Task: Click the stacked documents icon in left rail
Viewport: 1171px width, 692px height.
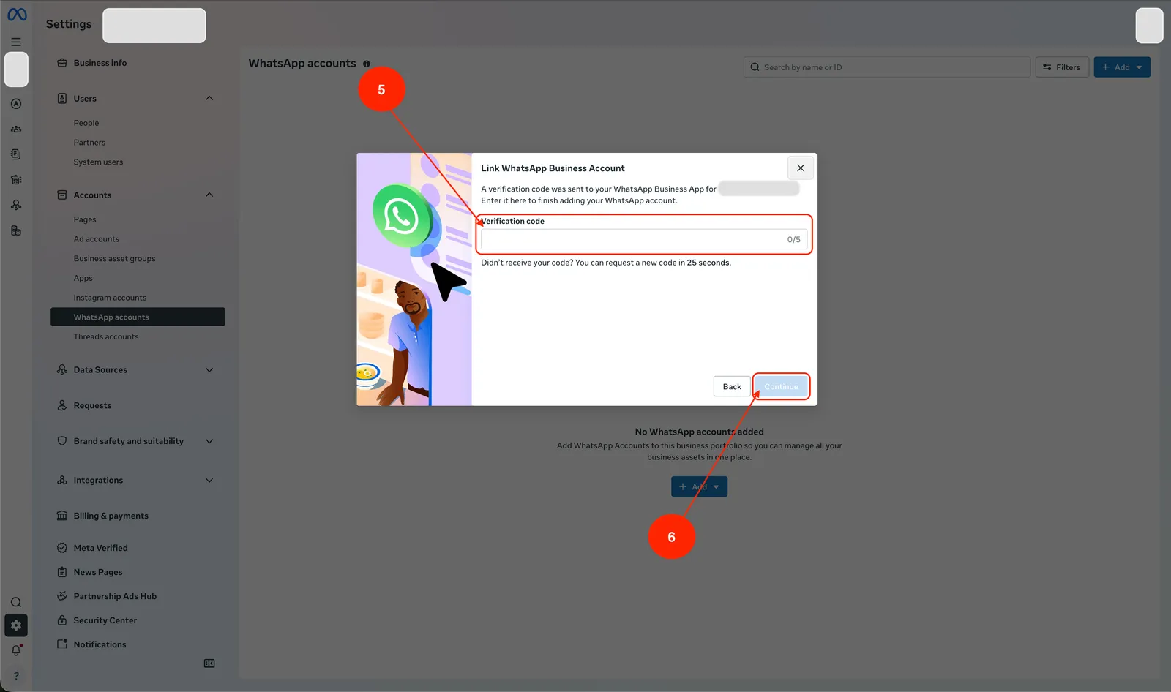Action: click(16, 154)
